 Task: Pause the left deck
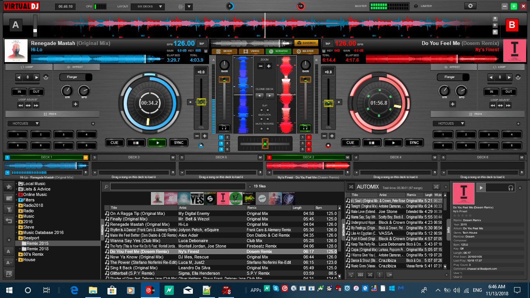[136, 142]
